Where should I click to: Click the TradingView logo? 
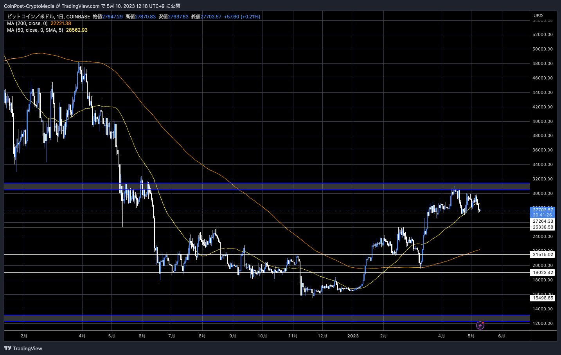tap(23, 348)
